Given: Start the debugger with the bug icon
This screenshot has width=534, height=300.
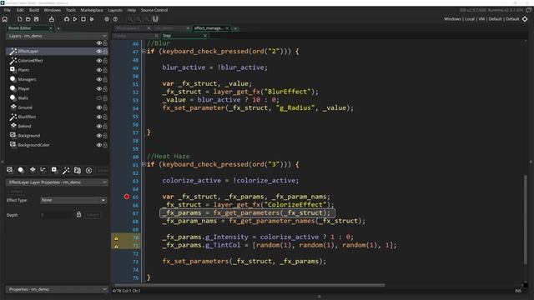Looking at the screenshot, I should [67, 19].
